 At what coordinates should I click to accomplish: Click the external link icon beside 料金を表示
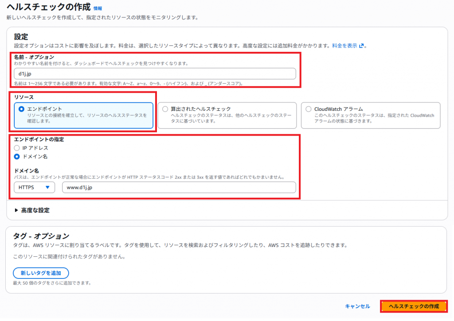[361, 46]
